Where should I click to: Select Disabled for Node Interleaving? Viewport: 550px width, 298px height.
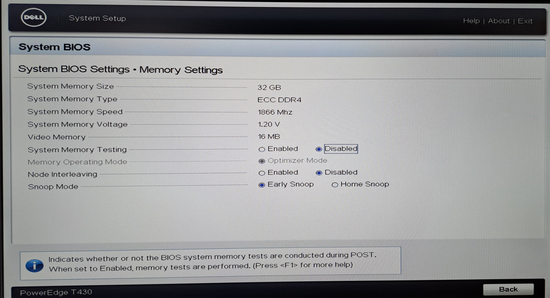point(319,173)
